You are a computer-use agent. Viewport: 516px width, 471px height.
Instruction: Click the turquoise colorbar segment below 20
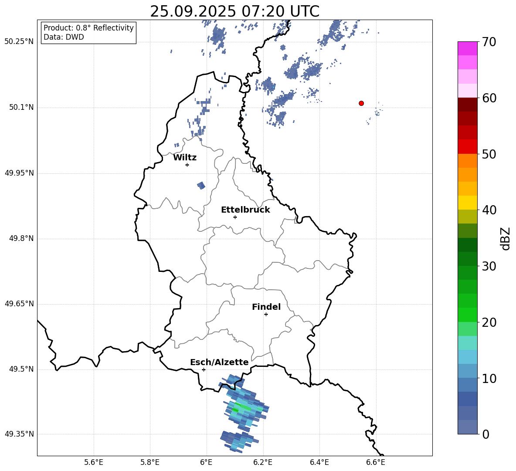click(x=468, y=343)
